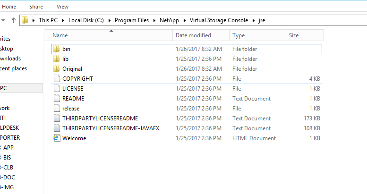Select the Welcome HTML document icon
The height and width of the screenshot is (194, 367).
(x=56, y=138)
